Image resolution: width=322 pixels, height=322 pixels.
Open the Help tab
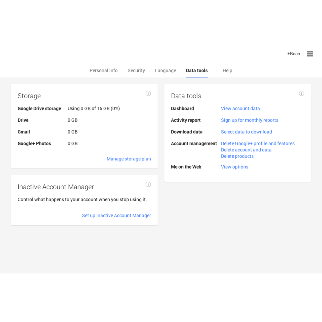pos(227,70)
